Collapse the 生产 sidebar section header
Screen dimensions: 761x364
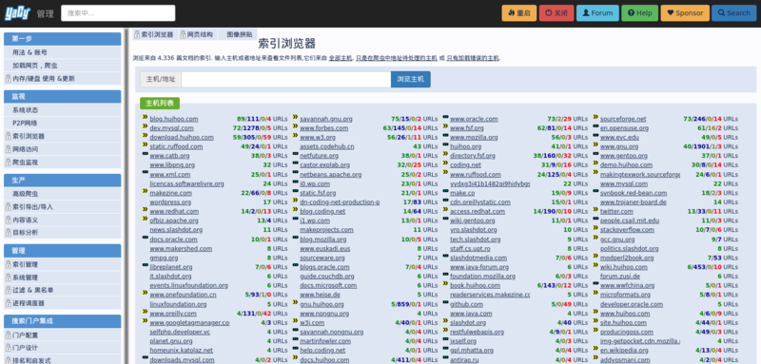coord(62,181)
